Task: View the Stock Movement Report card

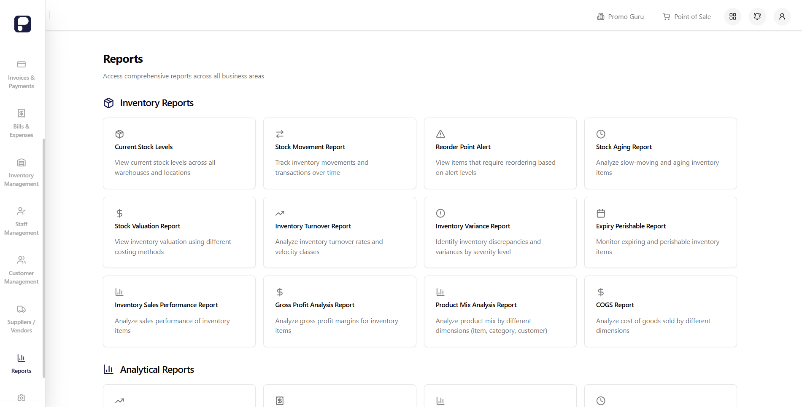Action: pos(340,153)
